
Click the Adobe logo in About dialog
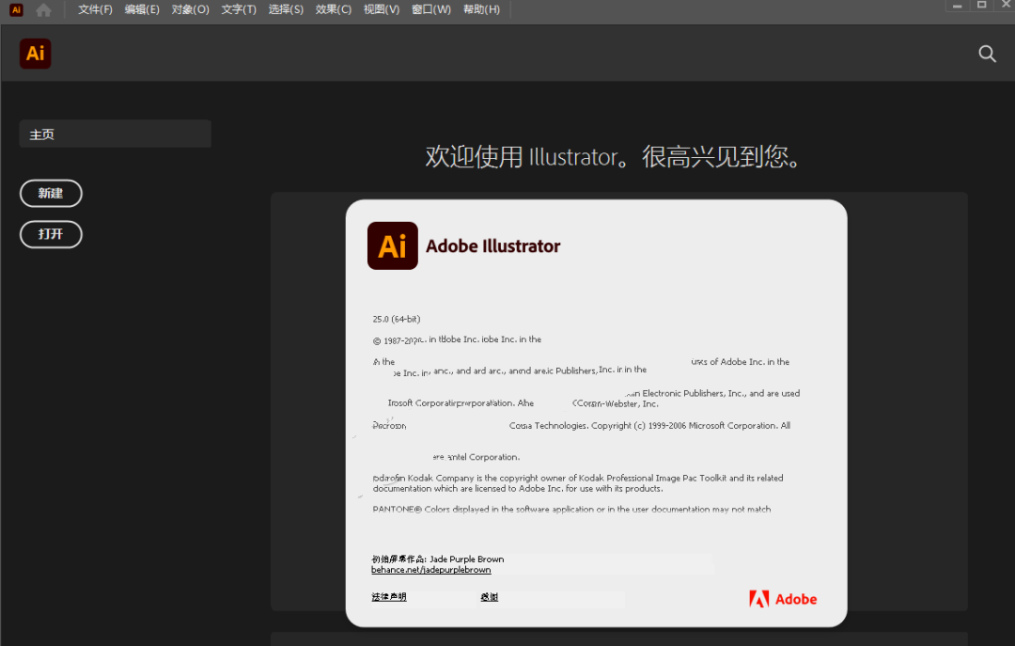783,599
